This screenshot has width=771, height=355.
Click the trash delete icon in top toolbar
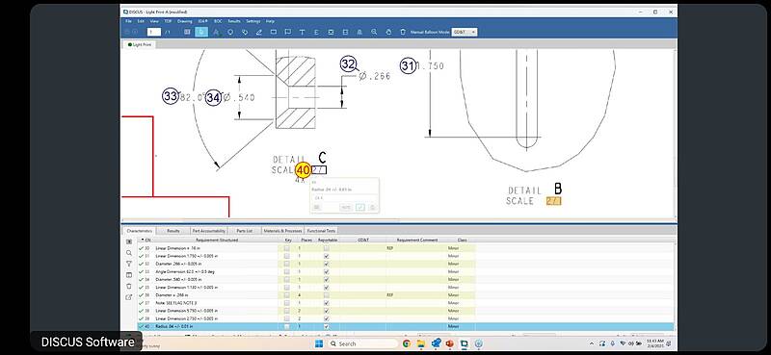[x=403, y=32]
